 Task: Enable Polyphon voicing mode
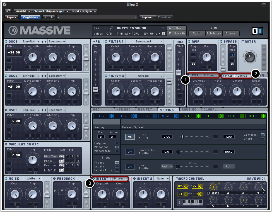click(117, 143)
